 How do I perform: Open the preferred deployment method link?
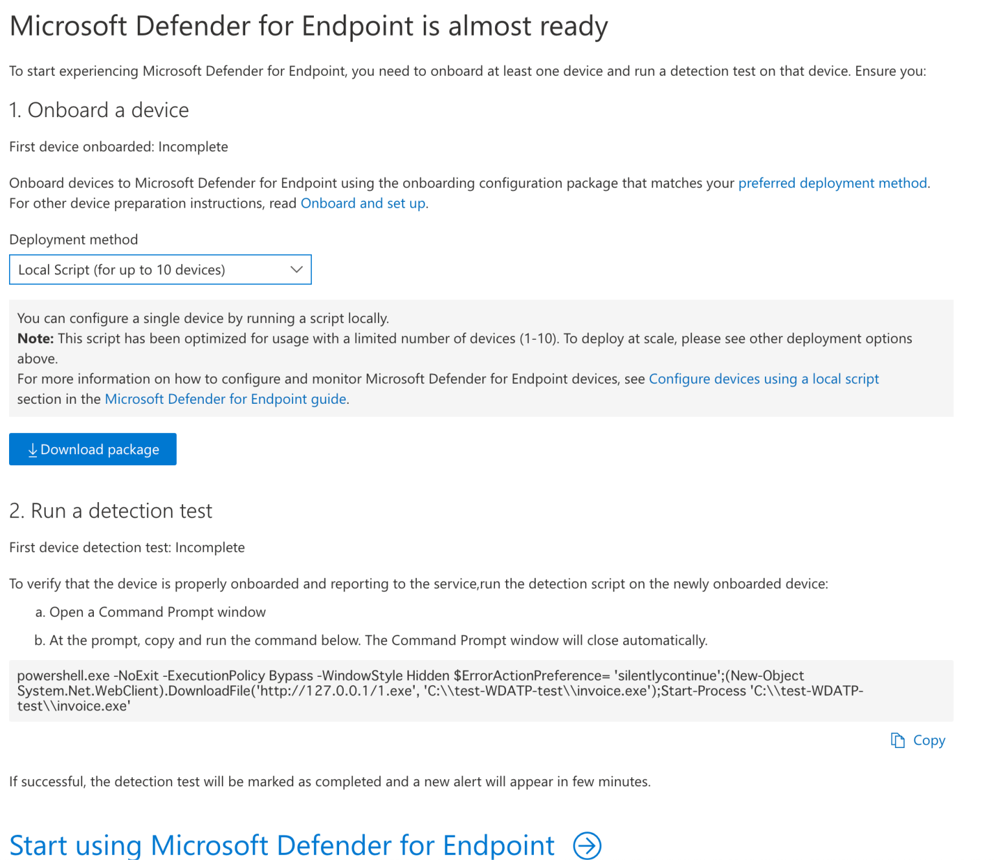pos(832,183)
